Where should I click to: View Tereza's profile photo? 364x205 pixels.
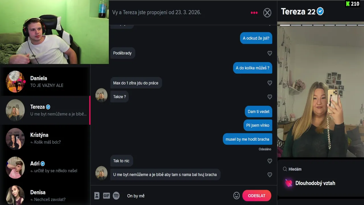[320, 91]
